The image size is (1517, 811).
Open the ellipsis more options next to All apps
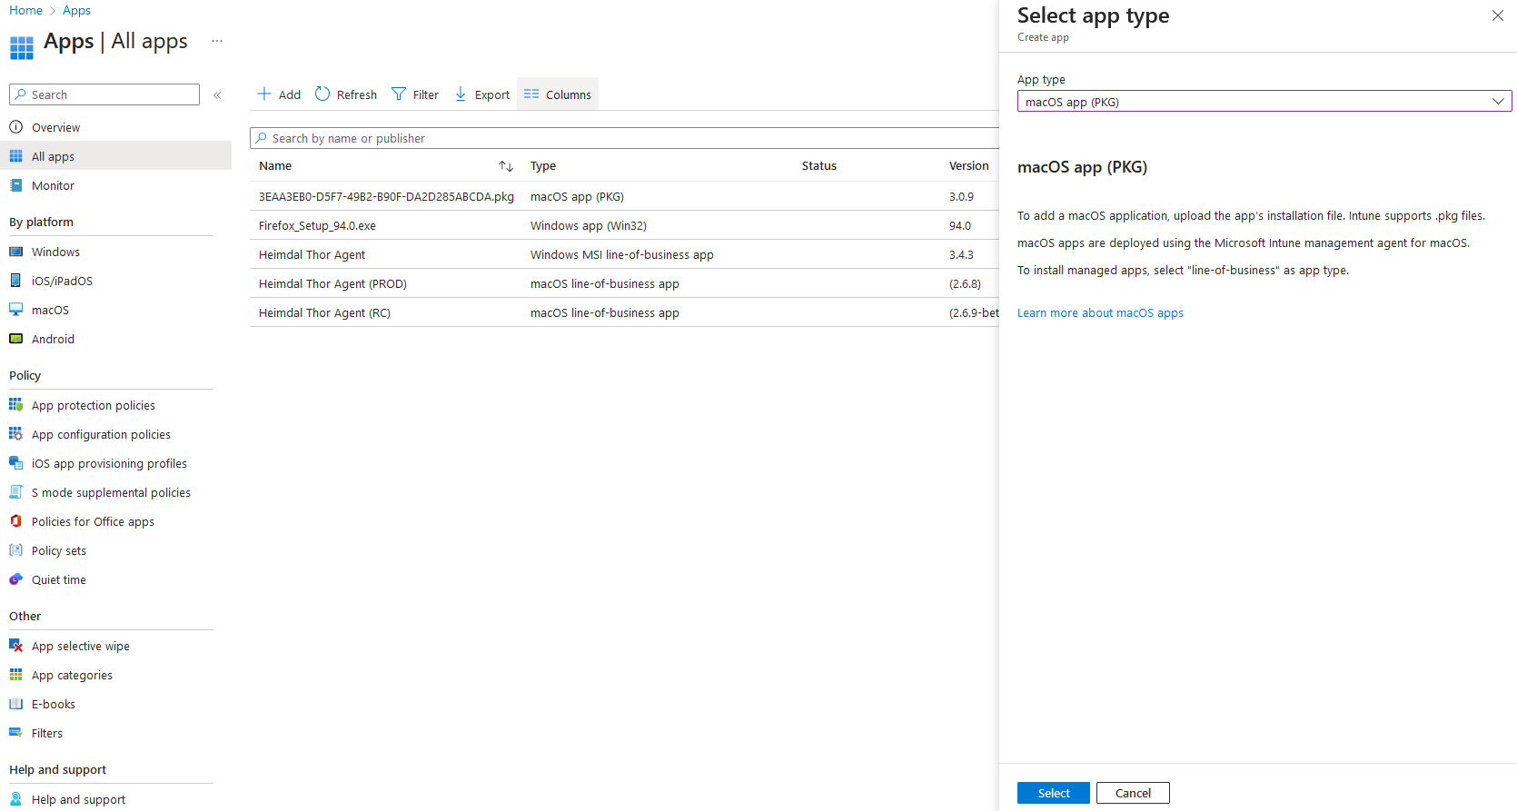217,41
